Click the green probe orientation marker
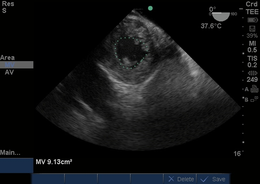 (150, 8)
